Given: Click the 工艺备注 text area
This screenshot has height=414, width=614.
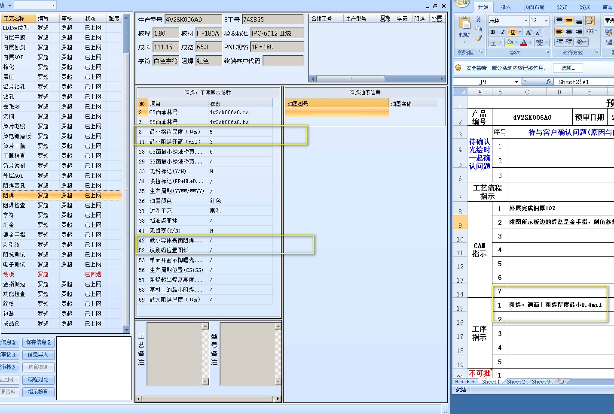Looking at the screenshot, I should 174,354.
